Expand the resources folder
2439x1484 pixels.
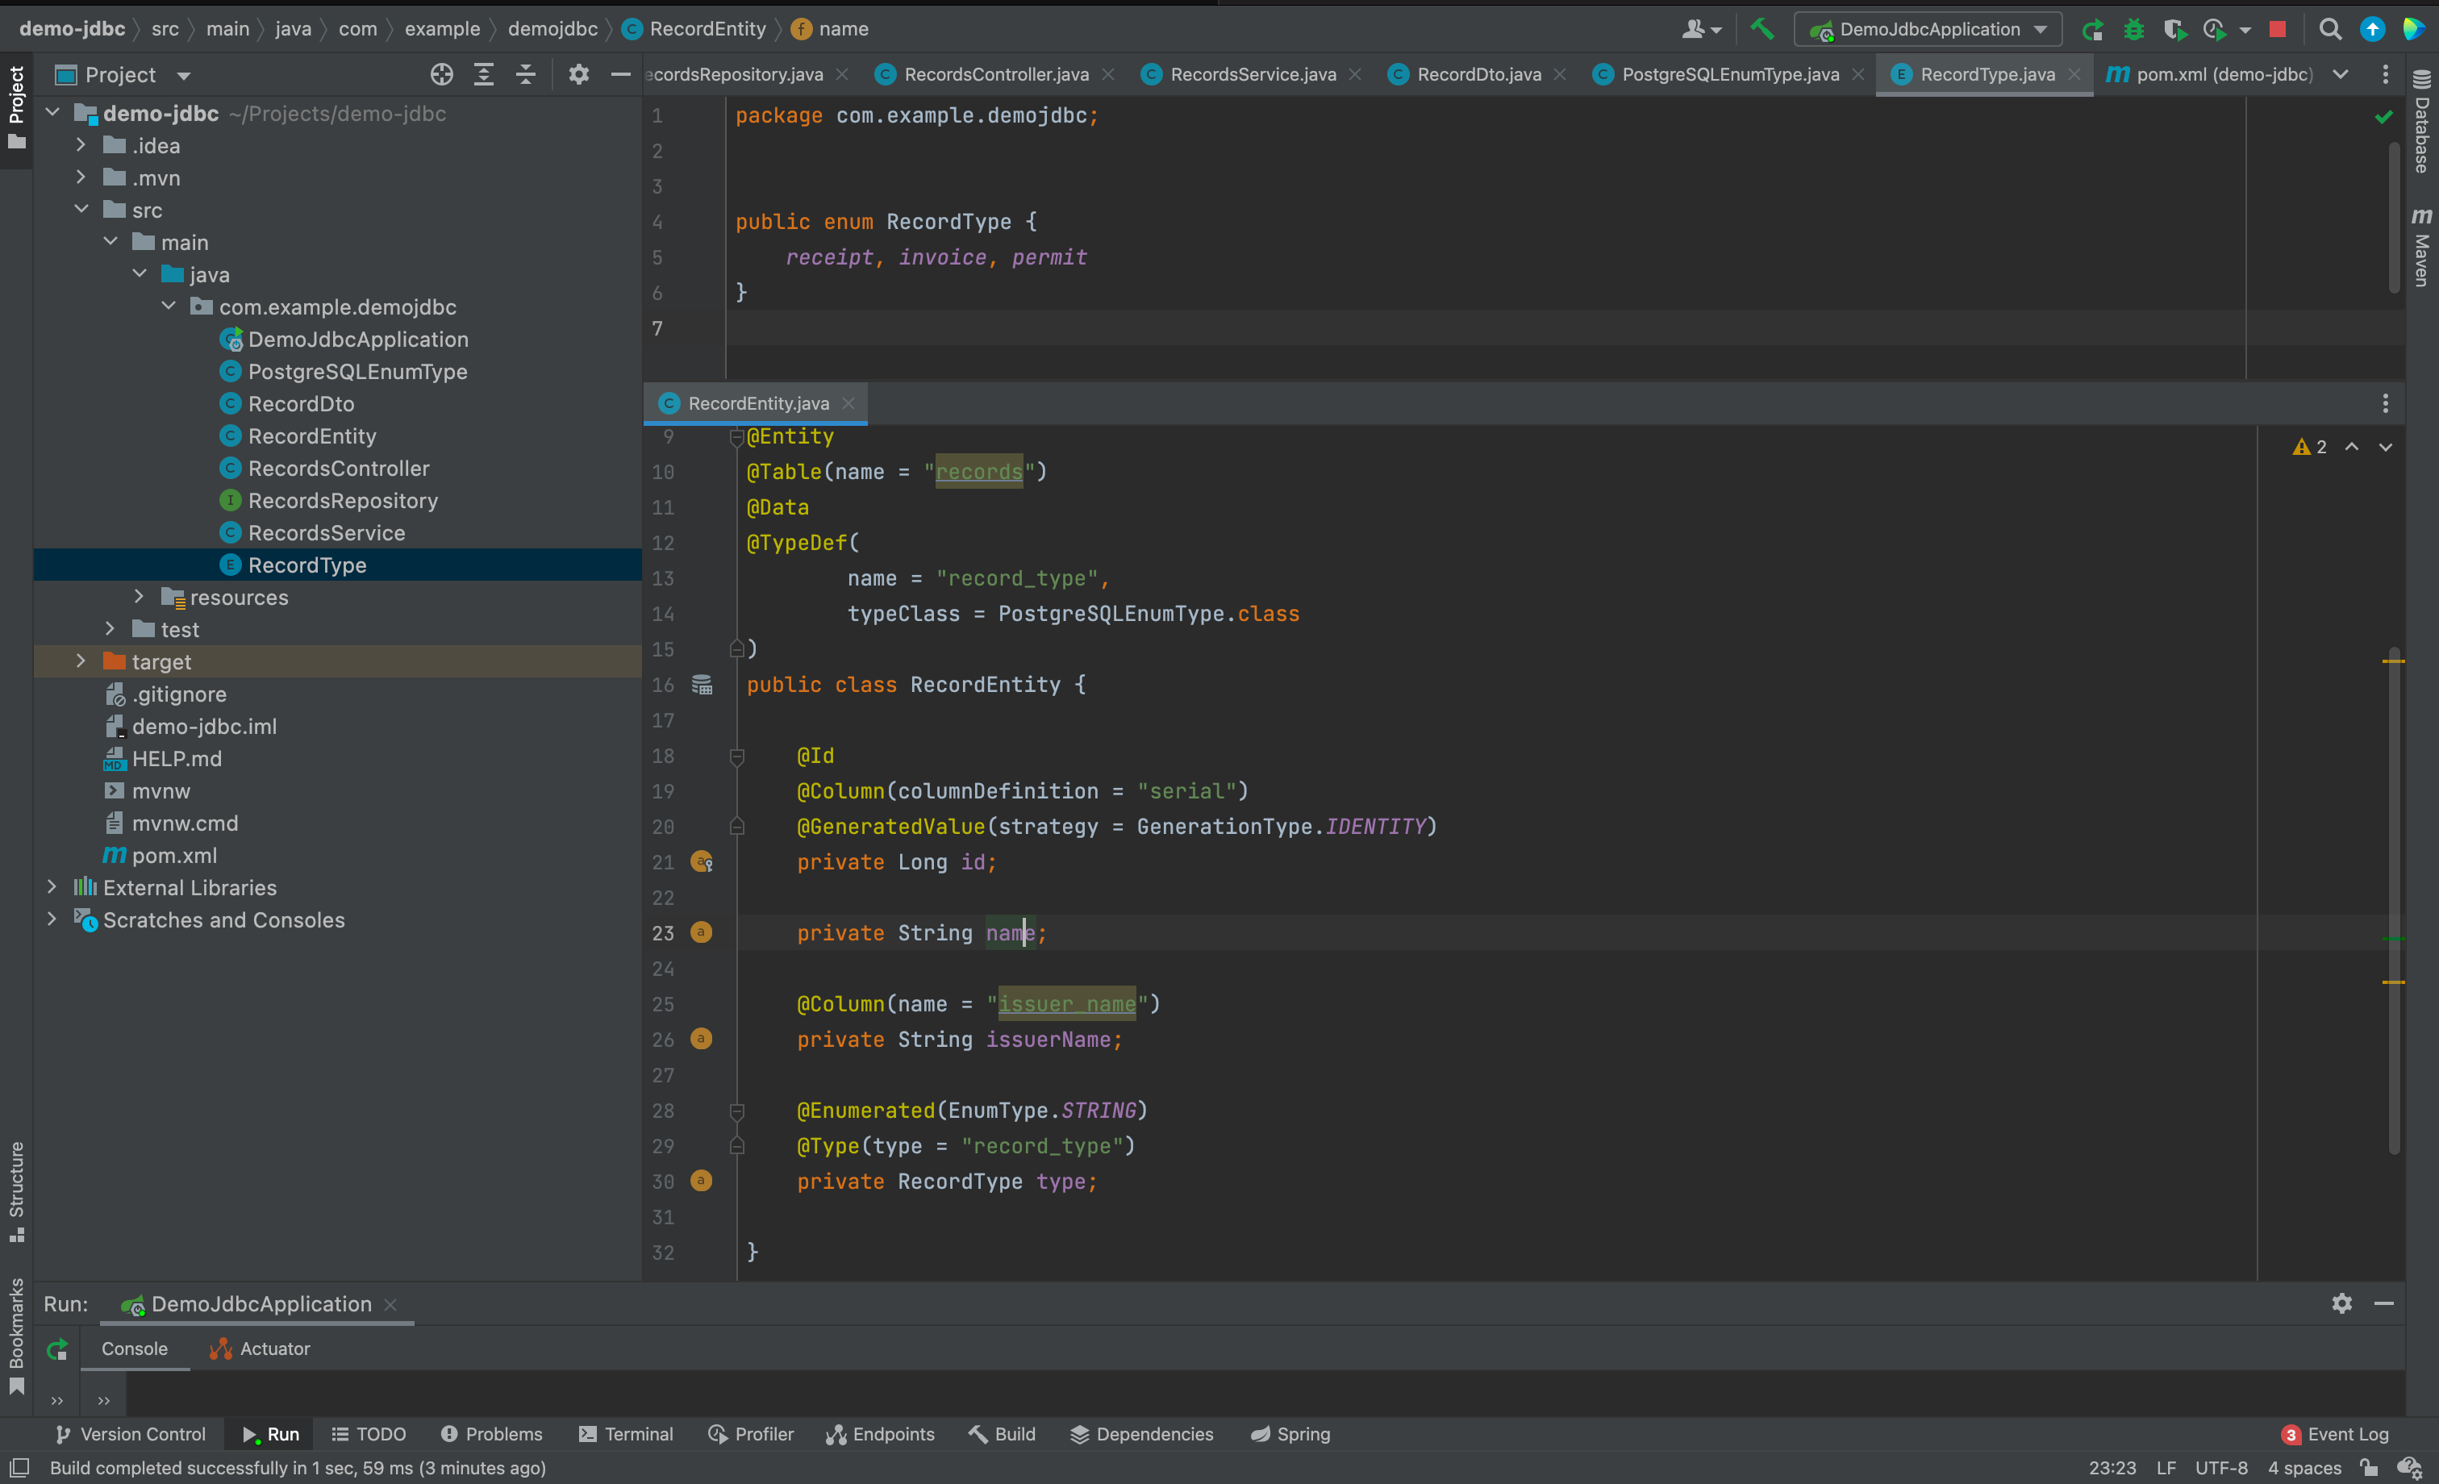(140, 596)
